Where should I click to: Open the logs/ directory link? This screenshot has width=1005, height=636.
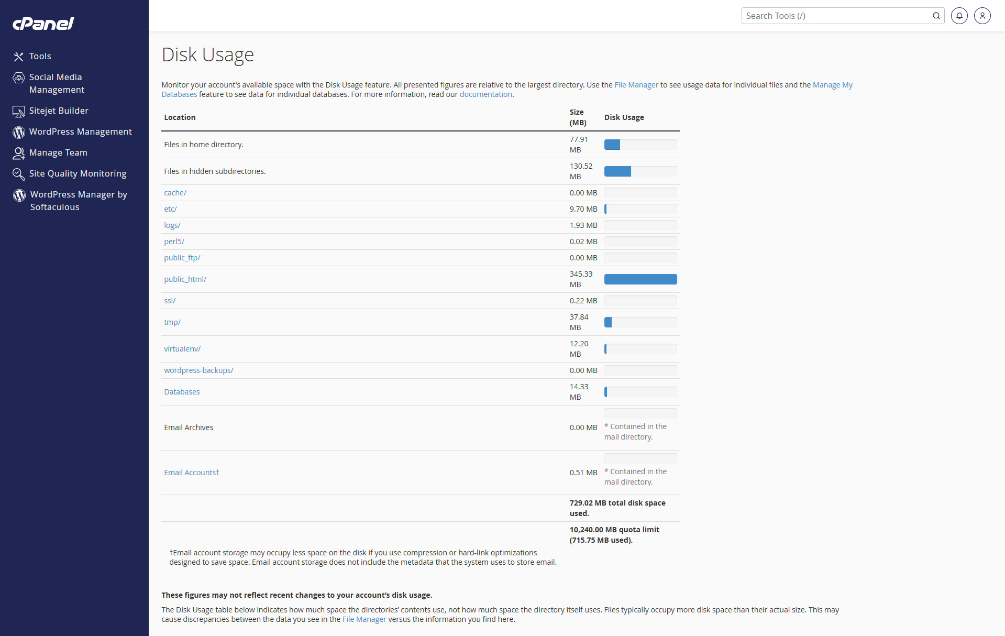(x=172, y=225)
